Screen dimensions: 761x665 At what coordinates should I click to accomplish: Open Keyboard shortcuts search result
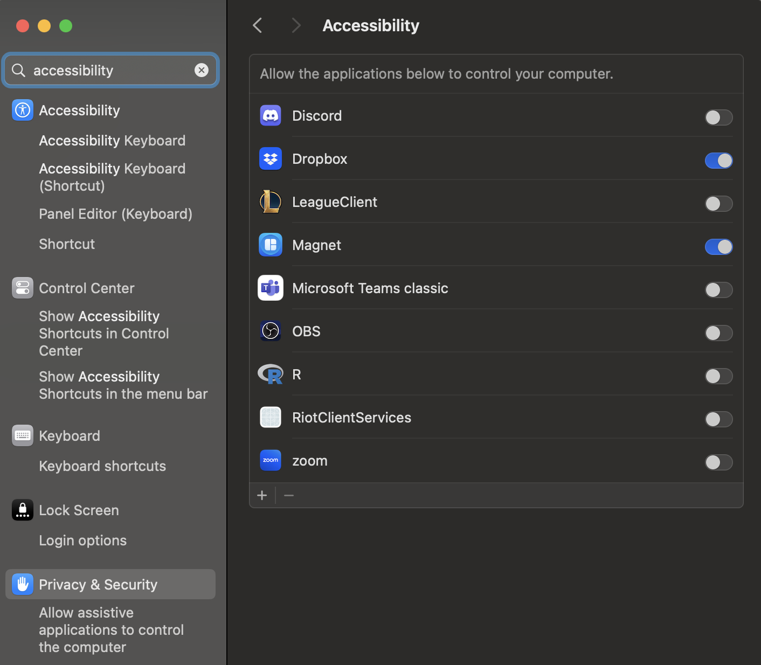tap(102, 466)
